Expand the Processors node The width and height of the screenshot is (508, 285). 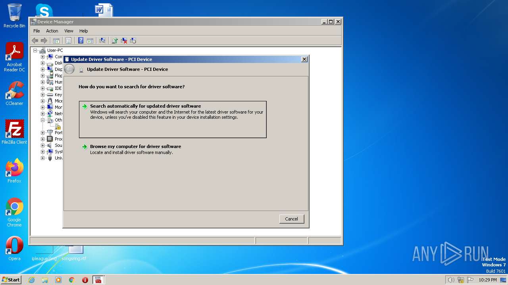click(42, 139)
